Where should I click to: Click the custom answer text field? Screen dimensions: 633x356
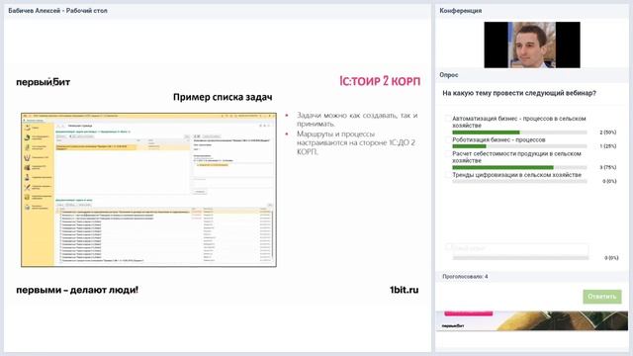click(520, 248)
